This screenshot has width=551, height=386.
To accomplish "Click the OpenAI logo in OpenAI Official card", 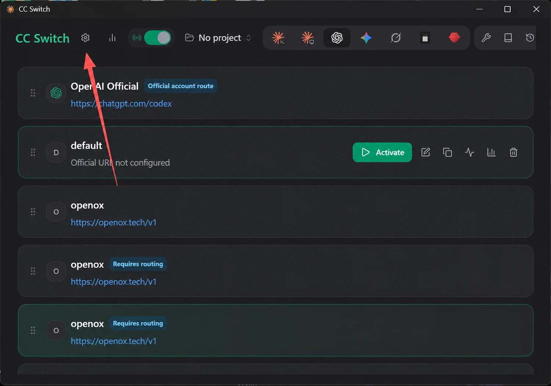I will pos(56,93).
